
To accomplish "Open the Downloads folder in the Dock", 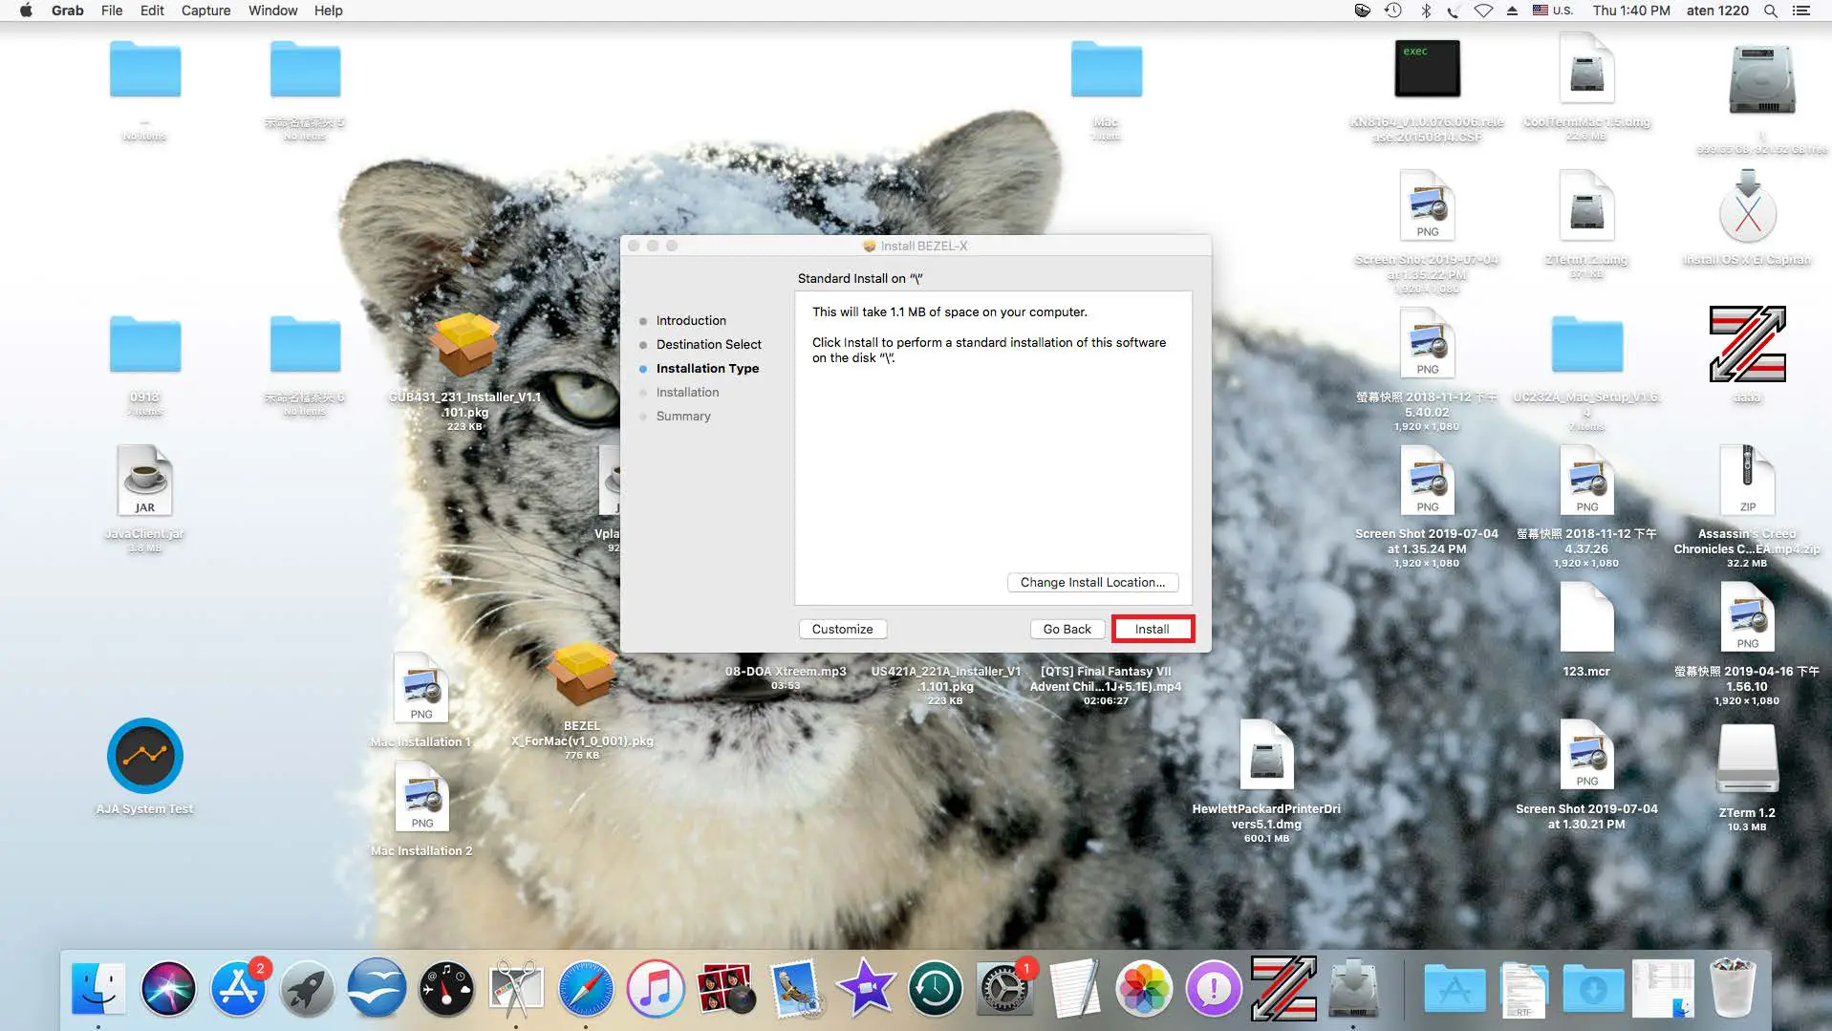I will [x=1591, y=988].
